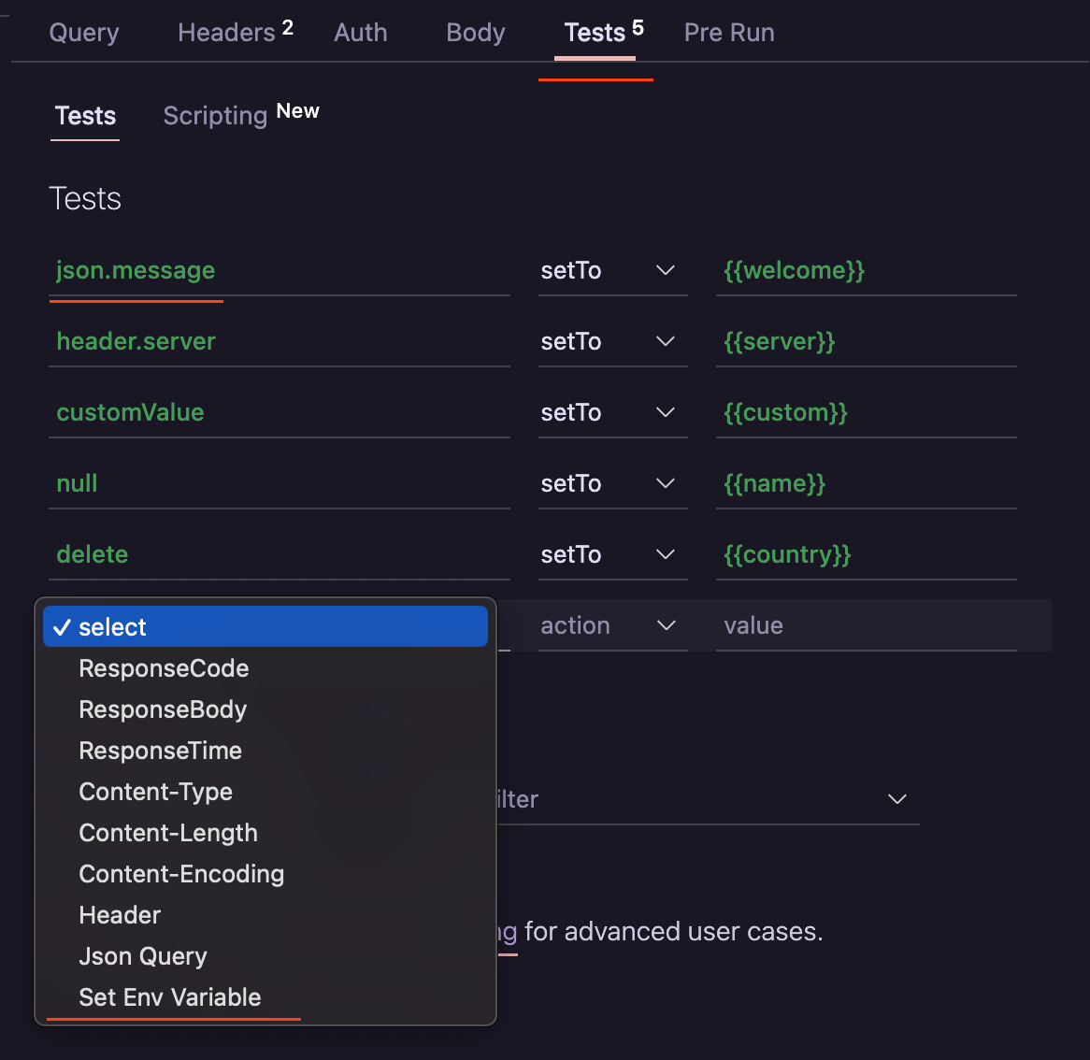Switch to the Query tab

coord(83,33)
